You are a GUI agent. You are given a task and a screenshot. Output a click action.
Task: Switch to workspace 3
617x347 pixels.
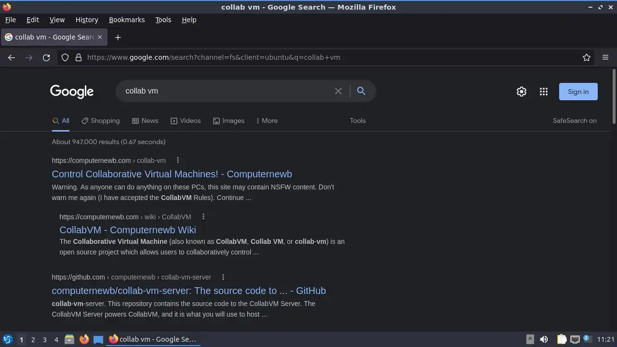tap(44, 340)
